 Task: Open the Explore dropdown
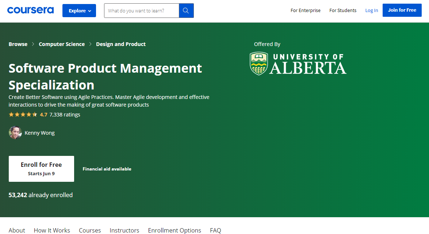[x=79, y=10]
